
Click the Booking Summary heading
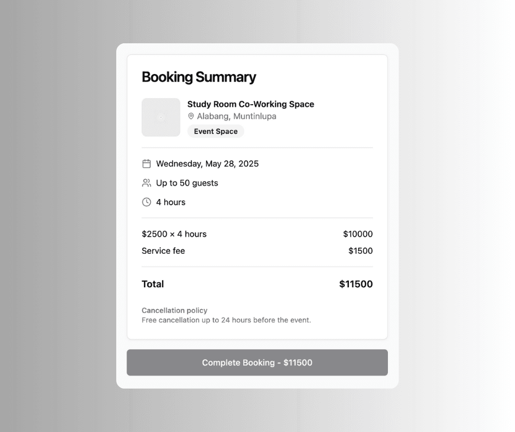(199, 77)
